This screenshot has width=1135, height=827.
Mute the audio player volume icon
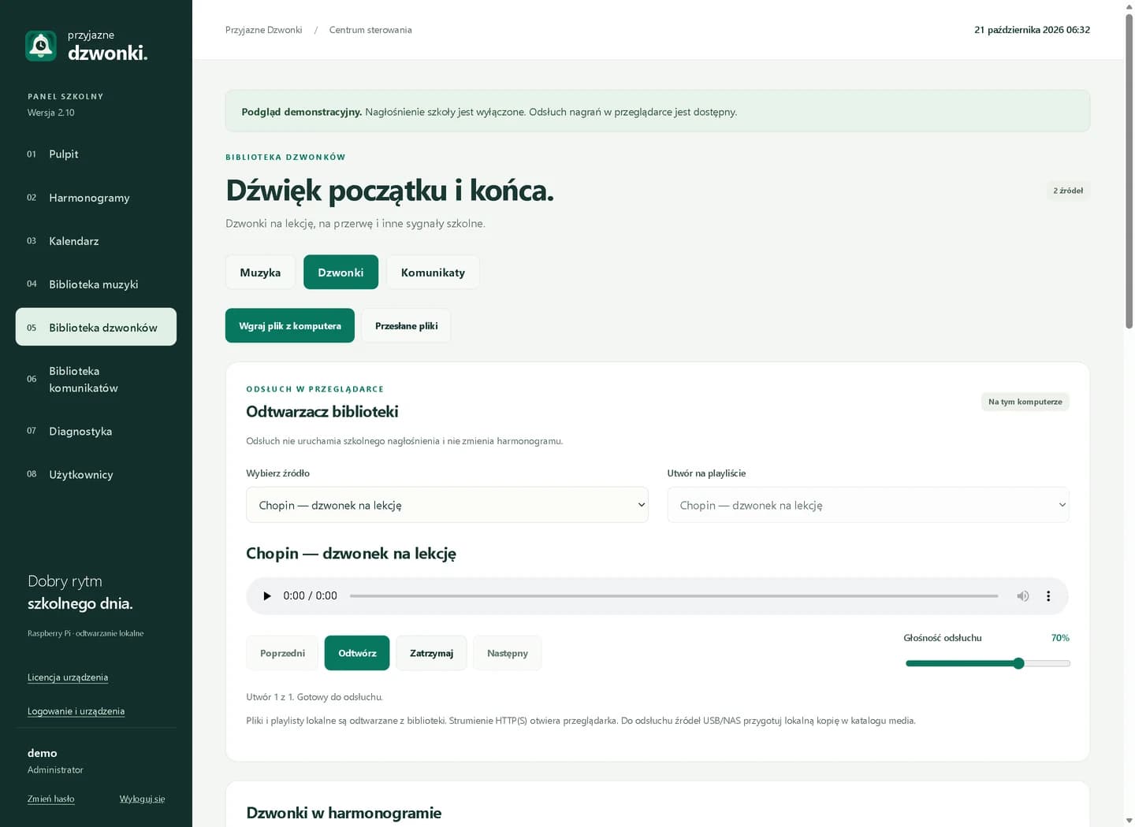(1023, 596)
